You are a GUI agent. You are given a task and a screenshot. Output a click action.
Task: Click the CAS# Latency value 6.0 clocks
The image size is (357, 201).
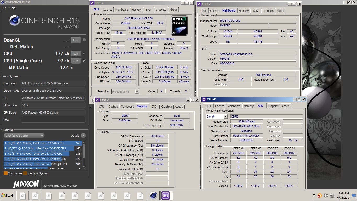[157, 146]
